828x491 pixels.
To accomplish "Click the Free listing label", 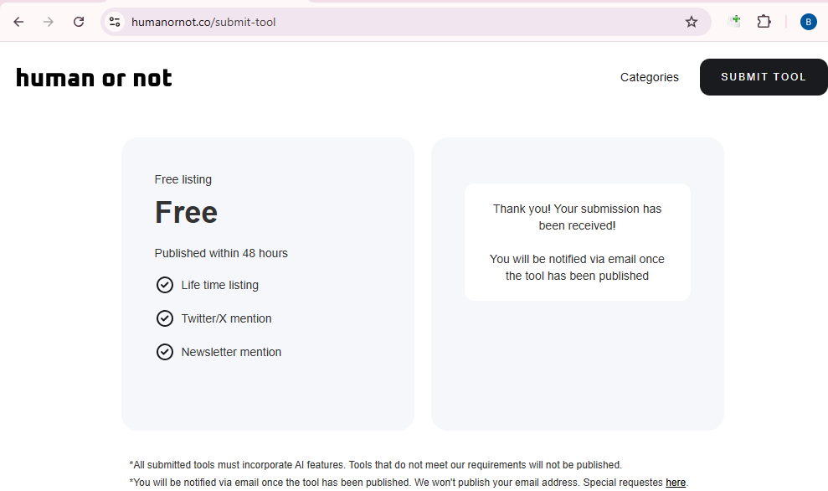I will click(183, 179).
